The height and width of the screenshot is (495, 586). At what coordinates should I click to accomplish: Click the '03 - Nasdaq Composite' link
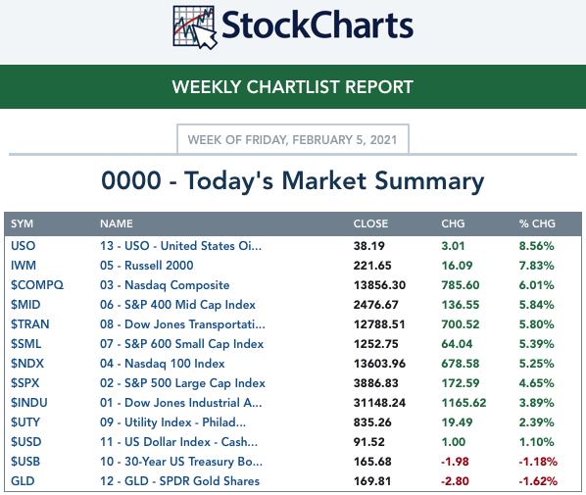coord(165,285)
